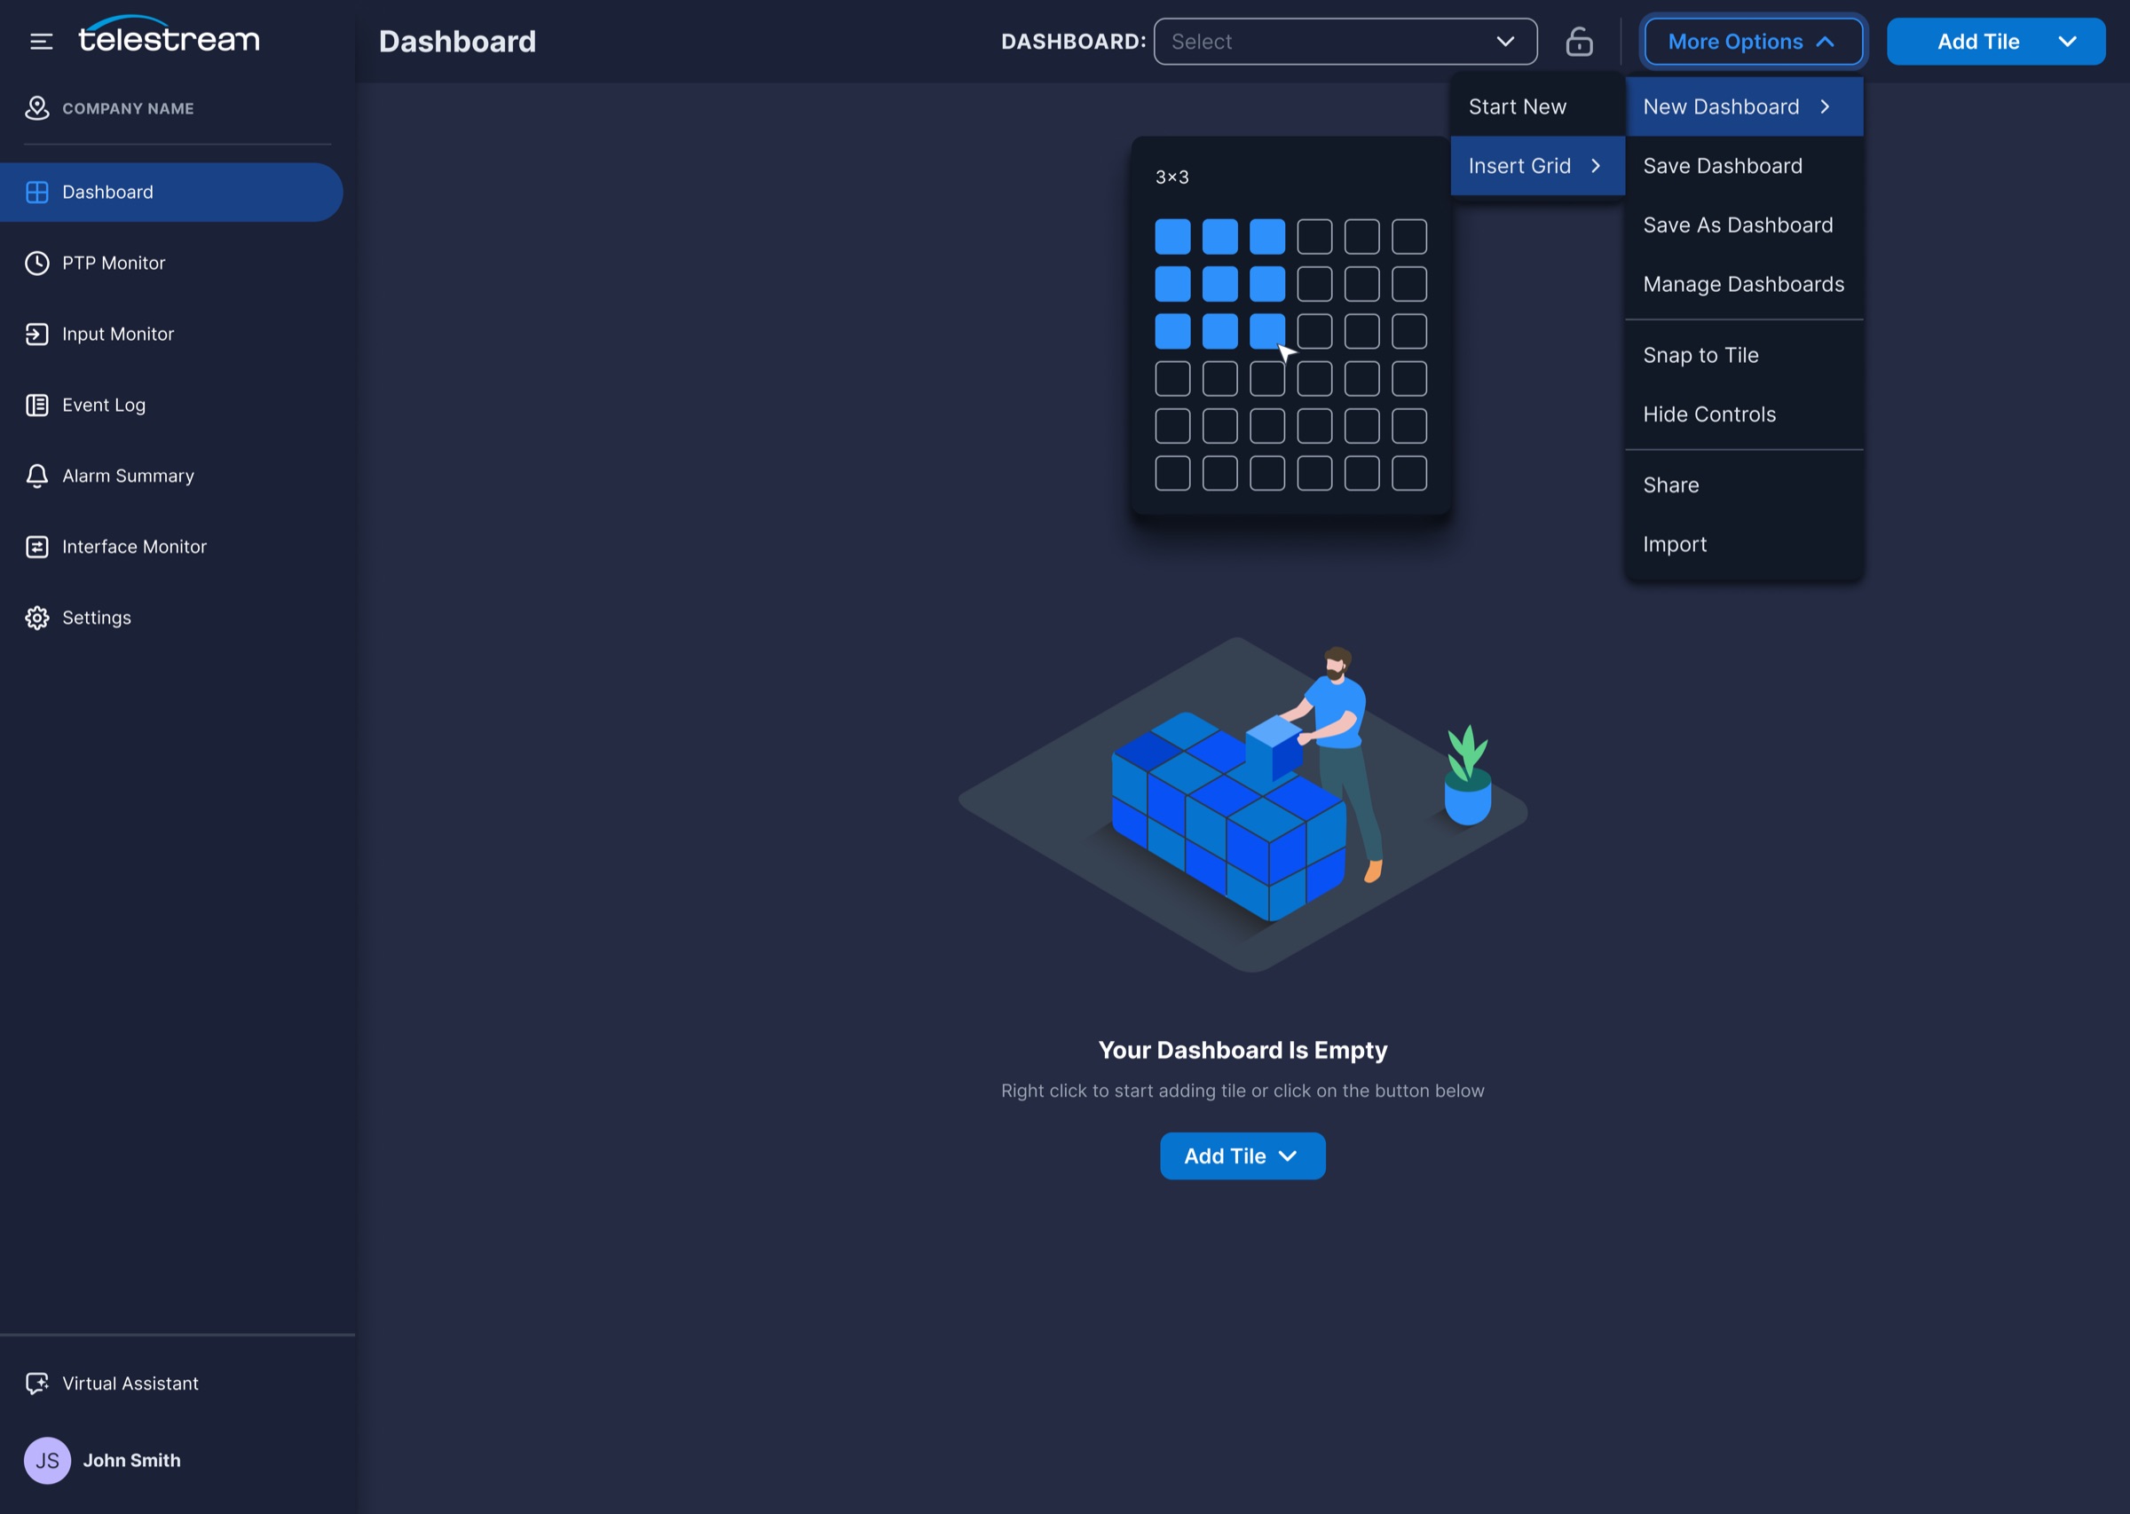This screenshot has width=2130, height=1514.
Task: Open the Dashboard Select dropdown
Action: pos(1345,41)
